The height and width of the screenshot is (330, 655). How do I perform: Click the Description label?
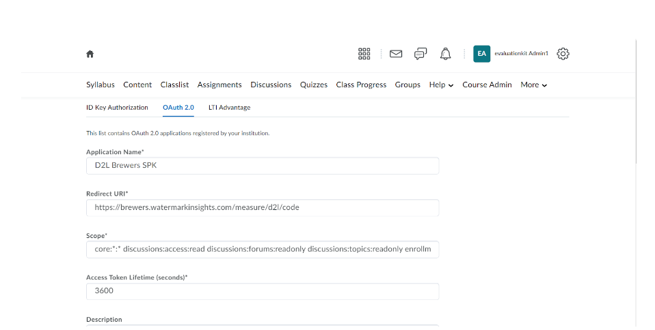click(x=104, y=320)
